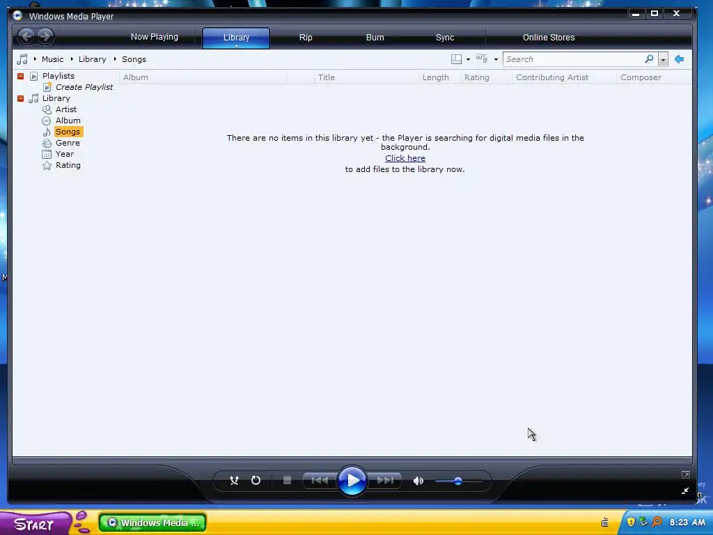Screen dimensions: 713x535
Task: Select Rating in the library tree
Action: [x=68, y=165]
